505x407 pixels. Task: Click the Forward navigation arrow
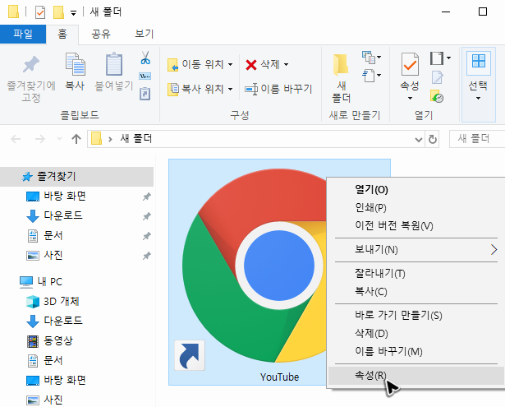40,139
